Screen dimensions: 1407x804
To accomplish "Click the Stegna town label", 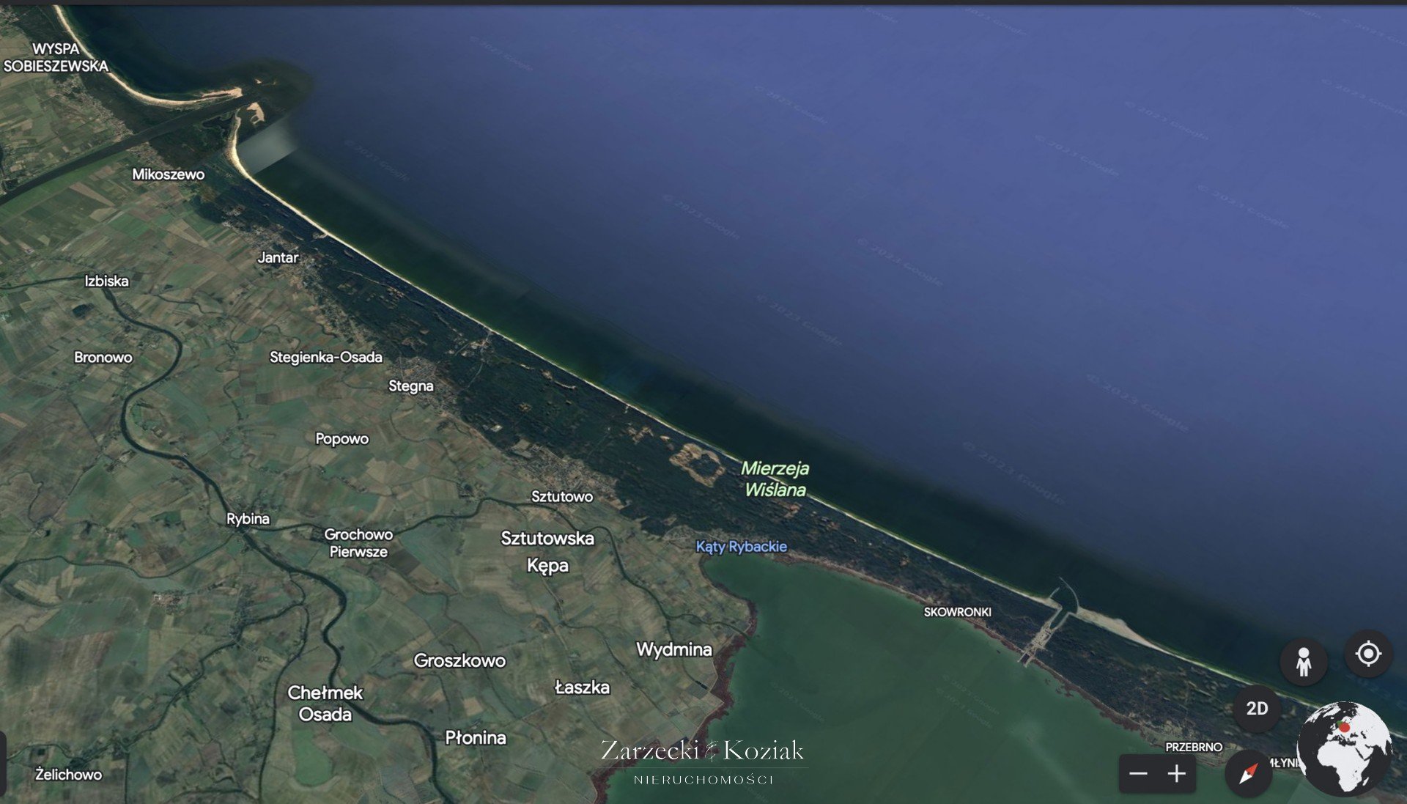I will coord(410,386).
